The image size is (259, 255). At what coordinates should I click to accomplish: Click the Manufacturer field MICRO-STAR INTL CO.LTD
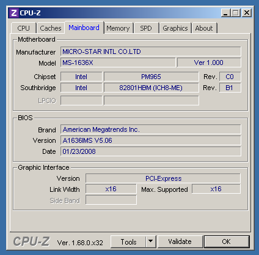click(151, 51)
